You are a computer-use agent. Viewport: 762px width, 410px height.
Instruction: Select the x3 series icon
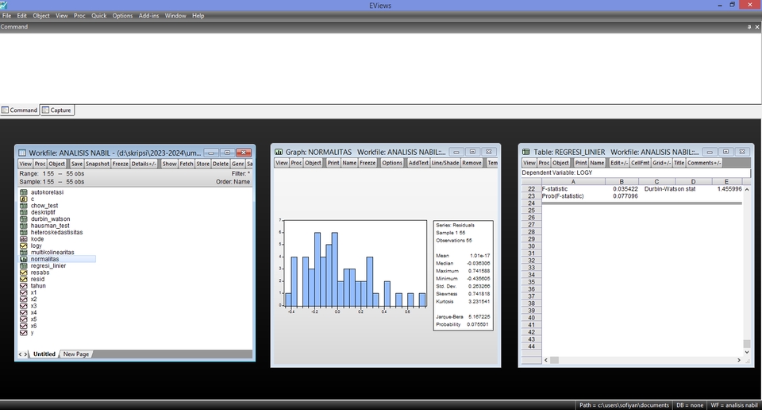(23, 306)
